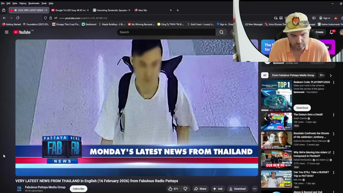
Task: Select the All filter chip
Action: [x=264, y=75]
